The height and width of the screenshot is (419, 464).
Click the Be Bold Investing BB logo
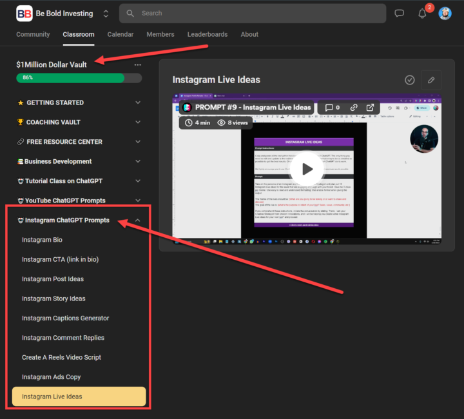24,13
